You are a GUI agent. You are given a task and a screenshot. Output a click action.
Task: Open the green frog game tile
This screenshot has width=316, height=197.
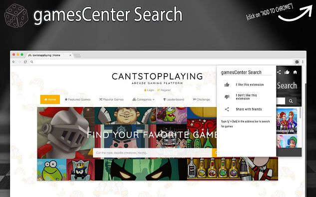(52, 170)
